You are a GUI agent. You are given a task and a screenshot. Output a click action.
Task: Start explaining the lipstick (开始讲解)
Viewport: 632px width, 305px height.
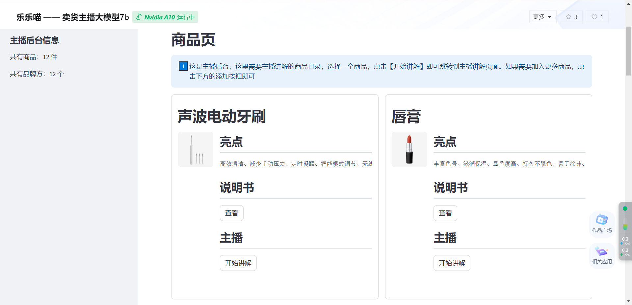(x=452, y=263)
